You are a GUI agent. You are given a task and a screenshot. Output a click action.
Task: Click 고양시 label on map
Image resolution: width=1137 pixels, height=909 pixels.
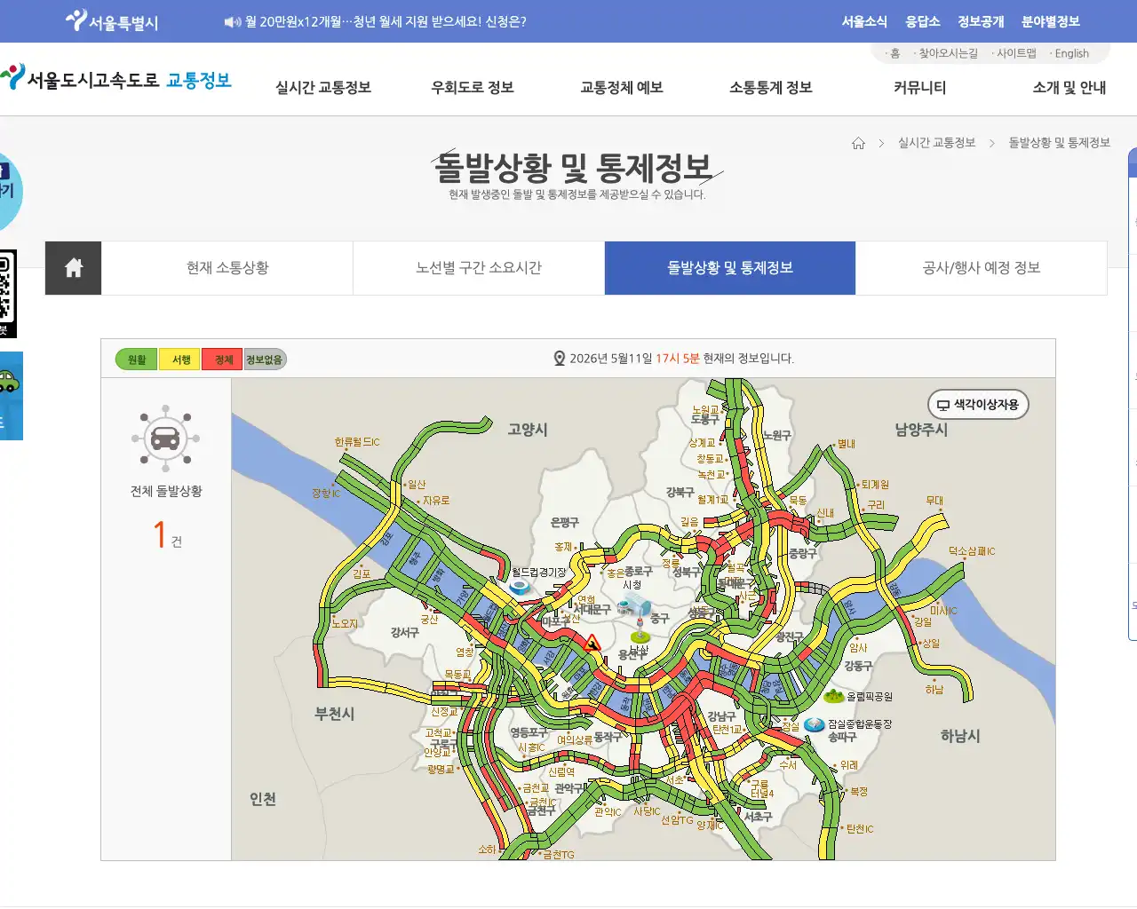point(528,430)
